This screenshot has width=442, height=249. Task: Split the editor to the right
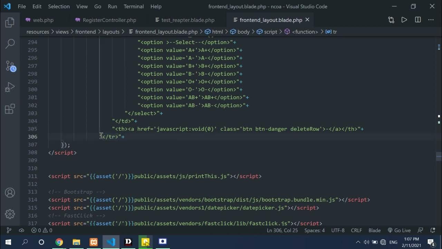coord(418,20)
